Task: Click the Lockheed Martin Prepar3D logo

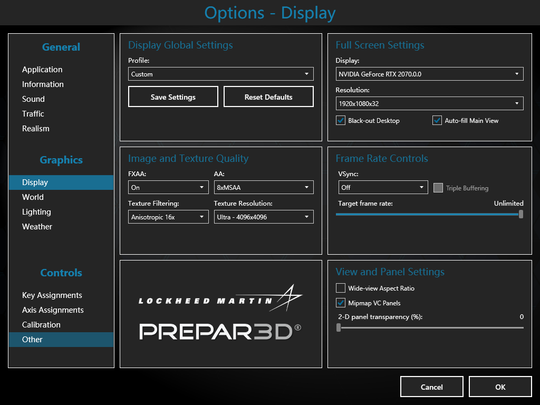Action: coord(220,314)
